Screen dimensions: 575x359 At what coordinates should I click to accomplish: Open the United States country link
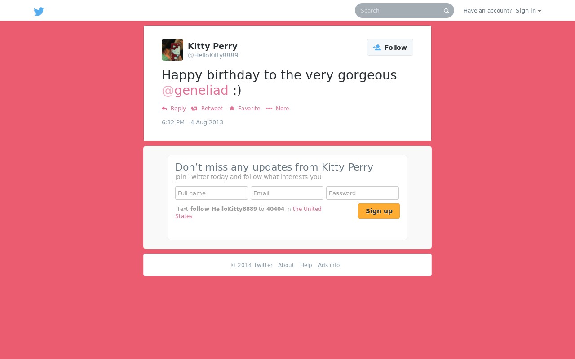[248, 213]
